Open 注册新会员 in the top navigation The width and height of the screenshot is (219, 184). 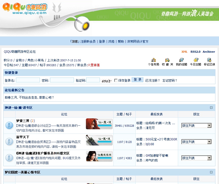[x=88, y=42]
